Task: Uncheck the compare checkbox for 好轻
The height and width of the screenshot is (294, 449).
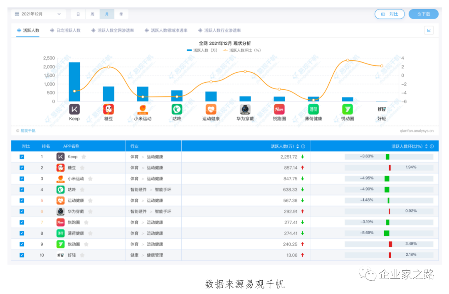Action: 22,255
